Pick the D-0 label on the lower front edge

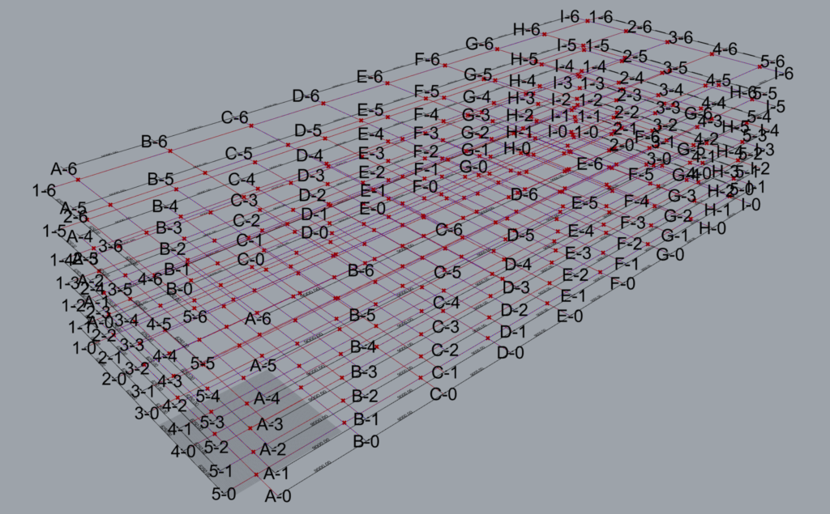(511, 353)
